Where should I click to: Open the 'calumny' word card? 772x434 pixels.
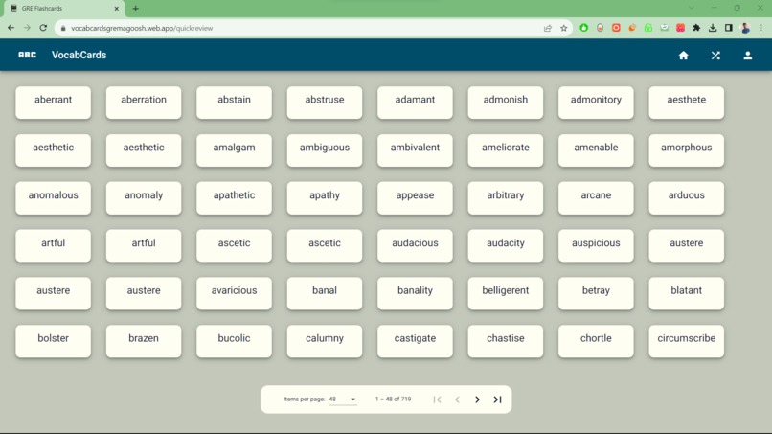(x=325, y=341)
